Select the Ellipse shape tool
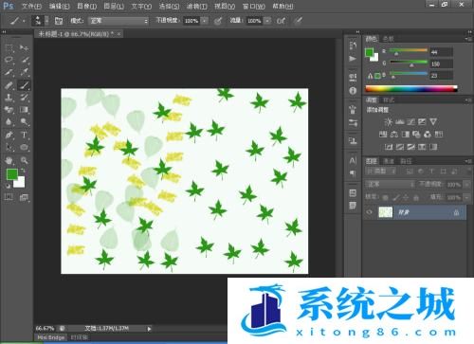 pyautogui.click(x=24, y=148)
